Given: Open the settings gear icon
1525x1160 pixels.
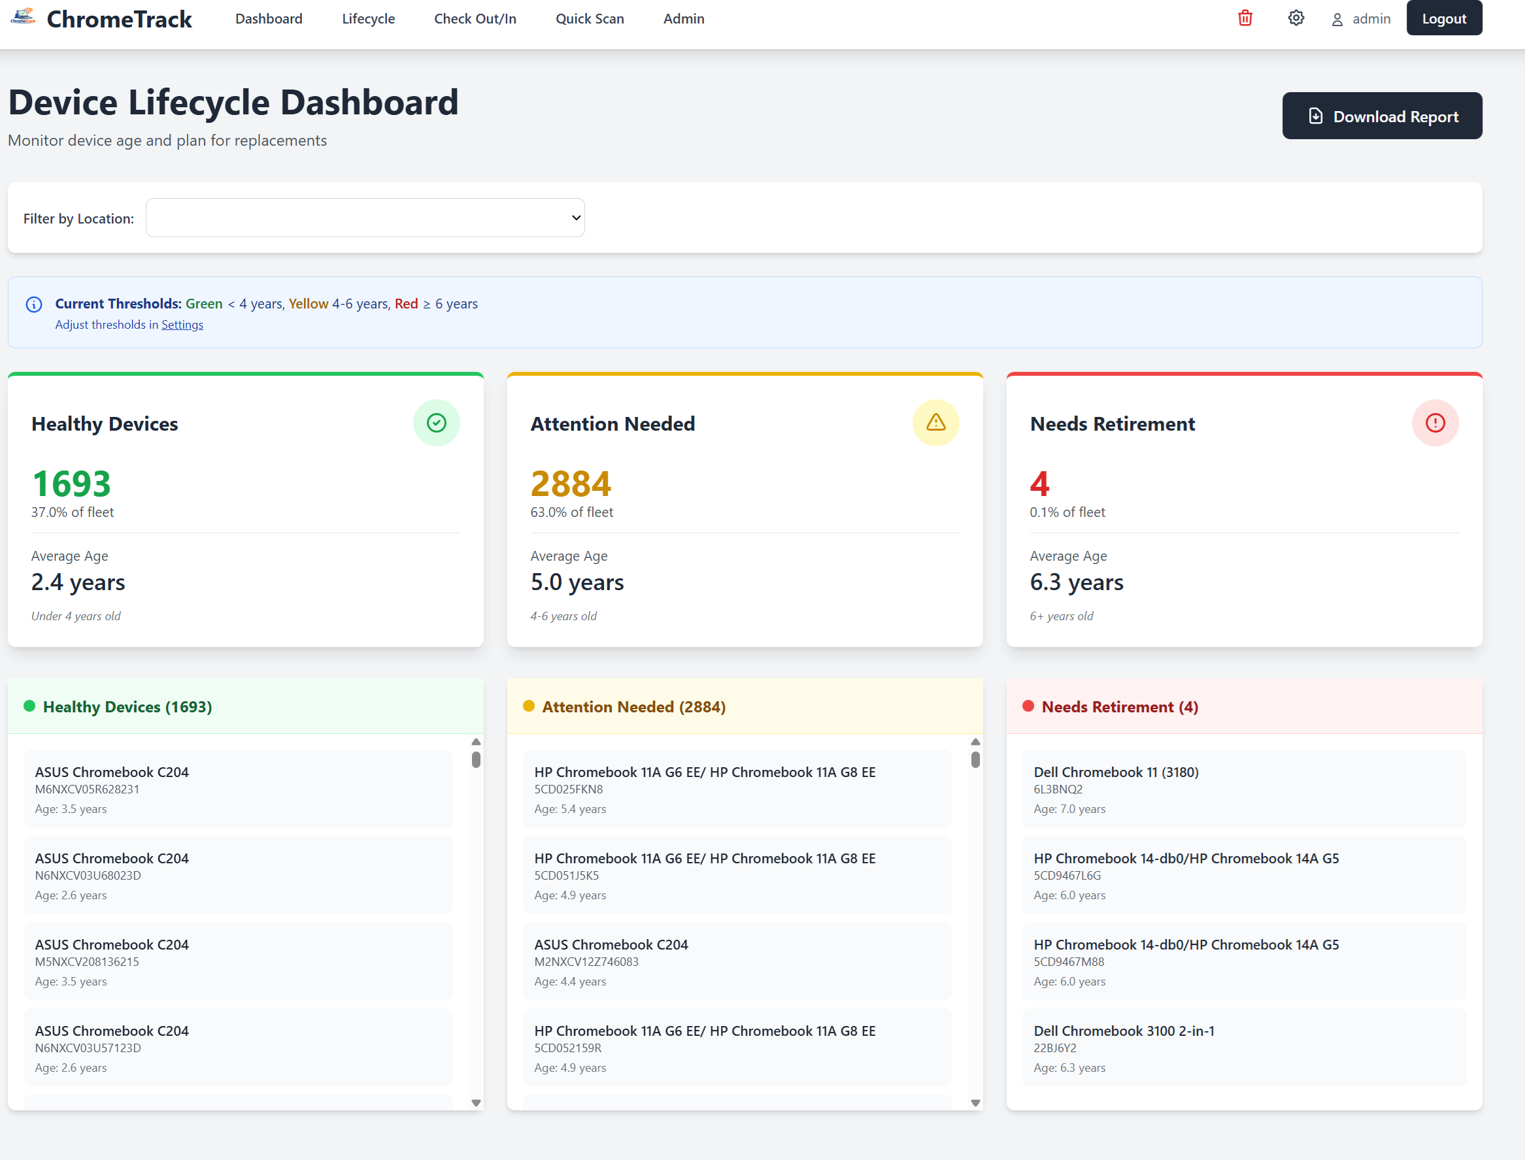Looking at the screenshot, I should [x=1296, y=18].
